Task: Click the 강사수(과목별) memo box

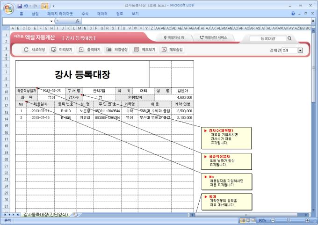Action: (x=226, y=138)
